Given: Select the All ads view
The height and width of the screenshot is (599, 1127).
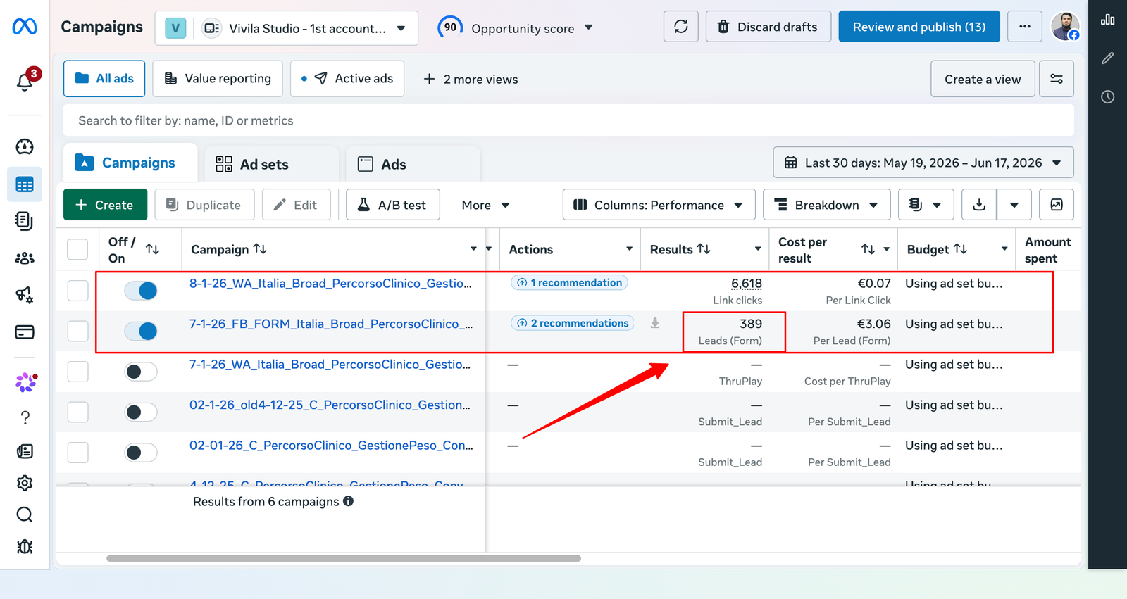Looking at the screenshot, I should [x=104, y=79].
